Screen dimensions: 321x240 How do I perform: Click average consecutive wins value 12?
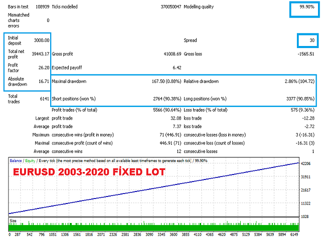179,151
